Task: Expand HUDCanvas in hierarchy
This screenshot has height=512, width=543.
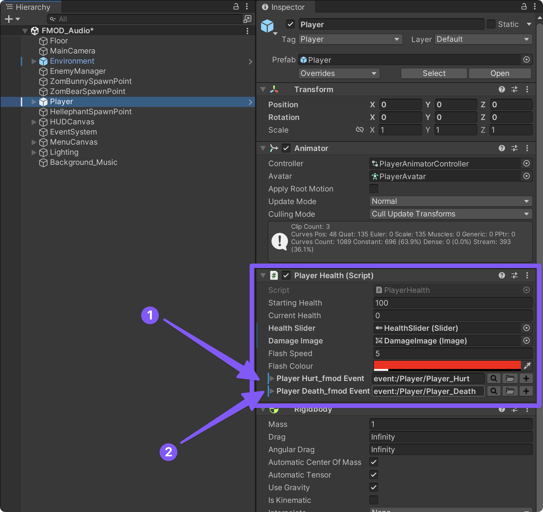Action: [34, 122]
